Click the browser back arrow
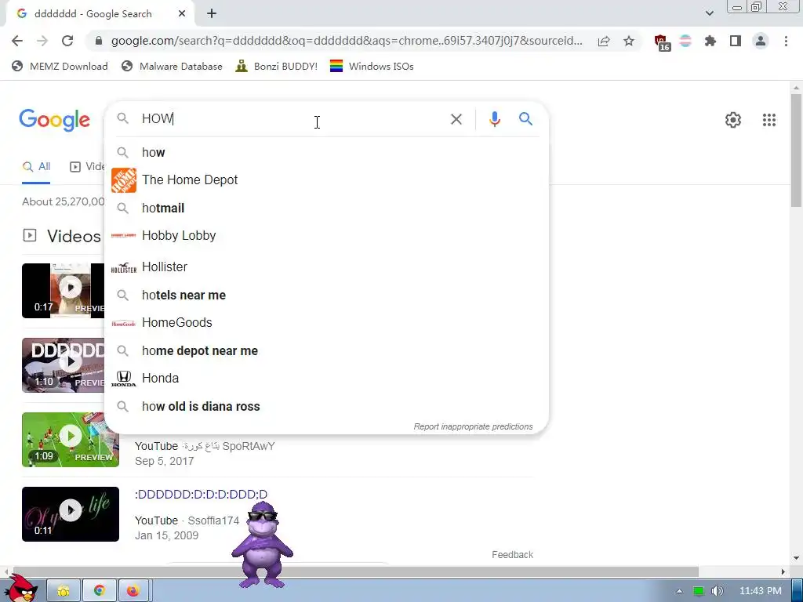 (x=17, y=41)
